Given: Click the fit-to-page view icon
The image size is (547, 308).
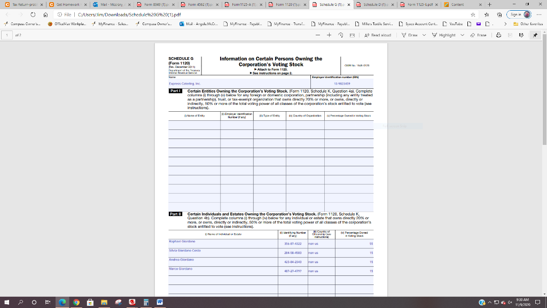Looking at the screenshot, I should point(351,35).
